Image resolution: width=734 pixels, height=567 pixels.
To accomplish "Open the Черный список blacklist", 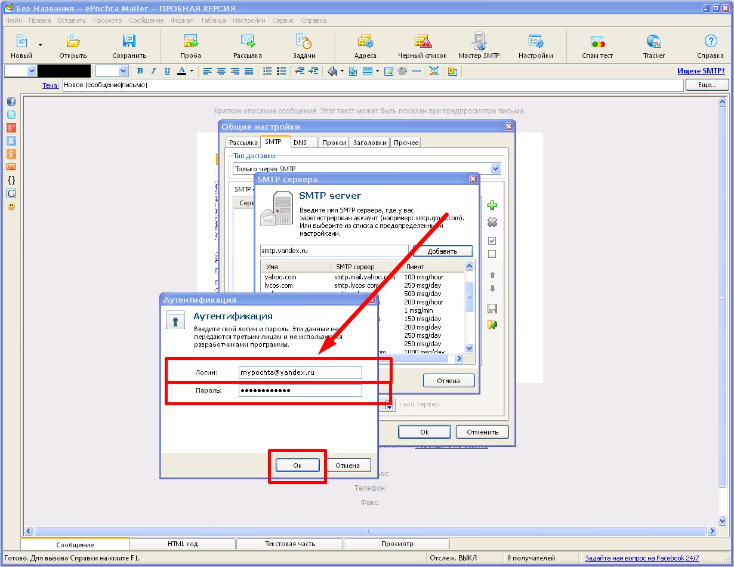I will [x=422, y=47].
